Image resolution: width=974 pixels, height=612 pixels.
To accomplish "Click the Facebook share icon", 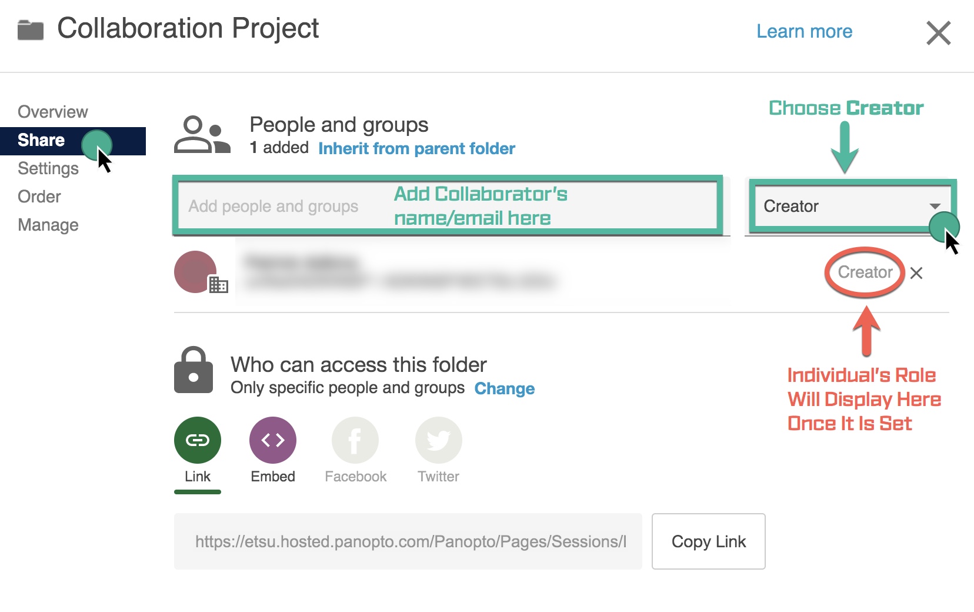I will pyautogui.click(x=355, y=440).
